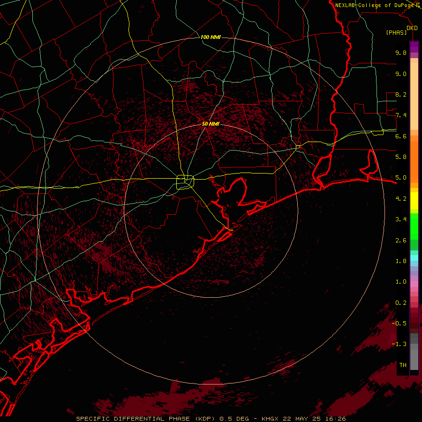This screenshot has width=422, height=422.
Task: Click the 2.6 value on the color scale
Action: 401,241
